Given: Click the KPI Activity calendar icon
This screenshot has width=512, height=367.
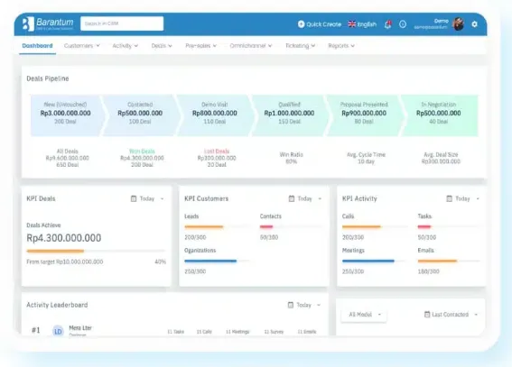Looking at the screenshot, I should 450,198.
